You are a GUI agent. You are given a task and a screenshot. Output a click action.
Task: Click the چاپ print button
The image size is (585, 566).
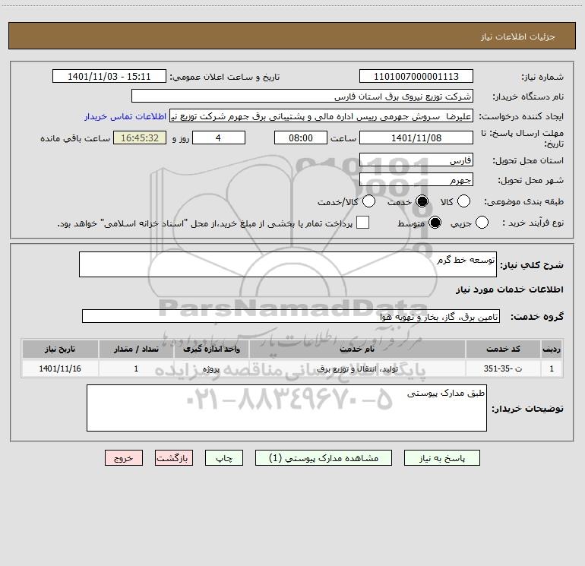pos(224,458)
